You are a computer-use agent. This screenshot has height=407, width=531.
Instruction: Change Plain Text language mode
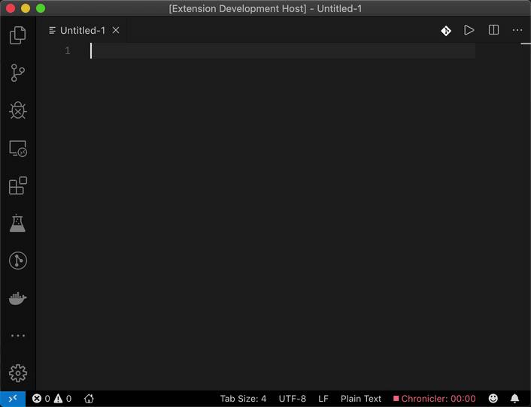[361, 399]
